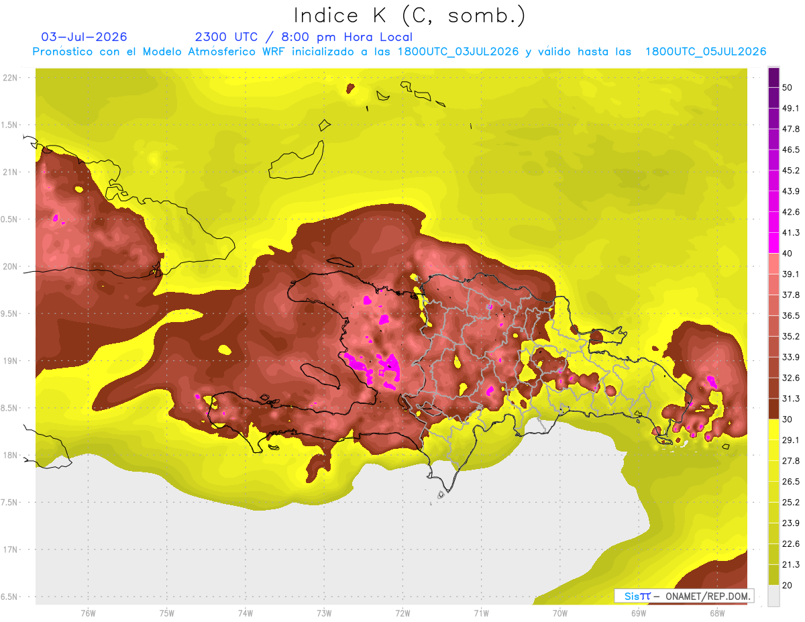Screen dimensions: 805x622
Task: Click the '73W' longitude label
Action: click(x=324, y=613)
